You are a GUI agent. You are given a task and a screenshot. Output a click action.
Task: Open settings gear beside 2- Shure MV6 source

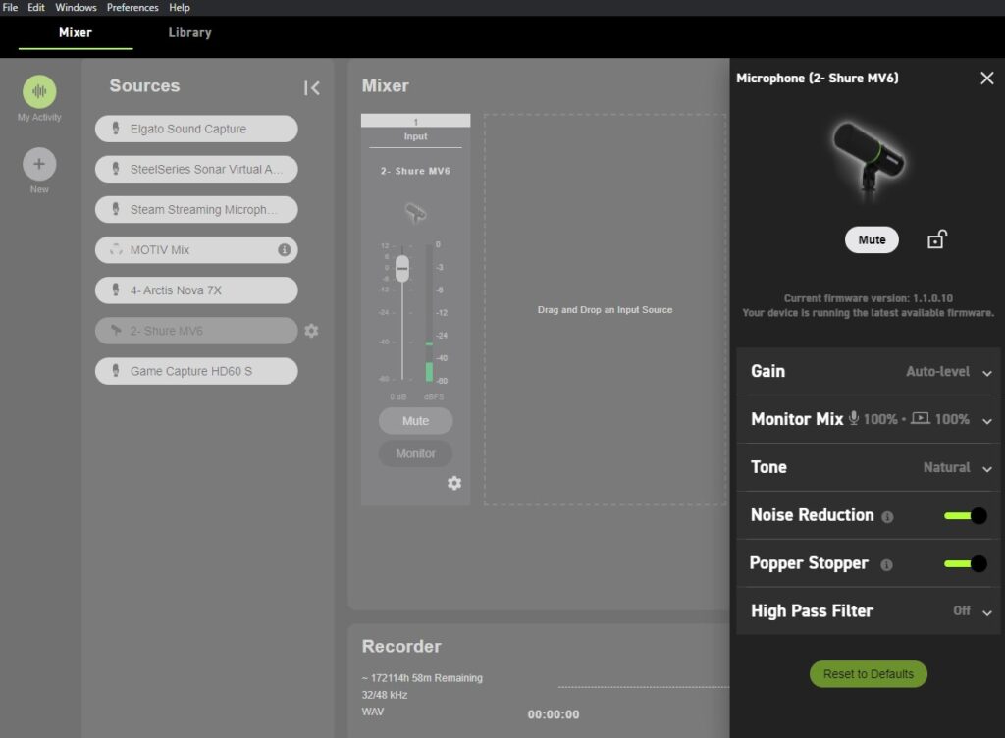tap(311, 331)
